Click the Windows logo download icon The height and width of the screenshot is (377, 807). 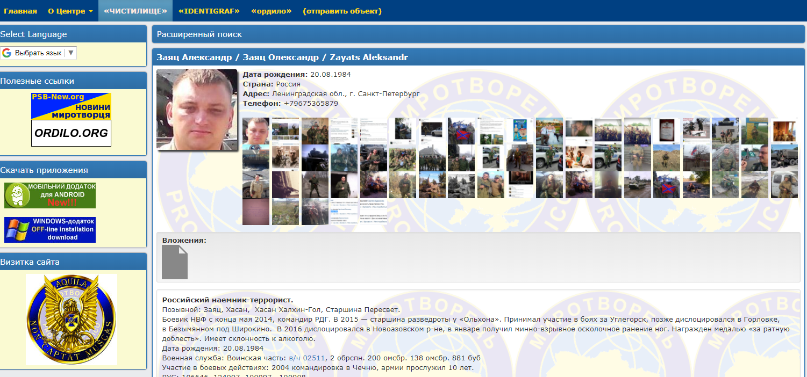click(x=17, y=230)
